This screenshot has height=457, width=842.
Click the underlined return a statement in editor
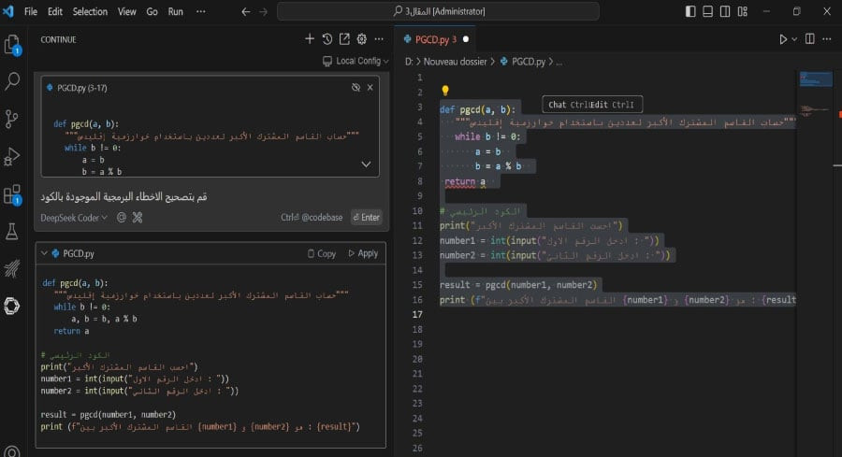point(465,182)
